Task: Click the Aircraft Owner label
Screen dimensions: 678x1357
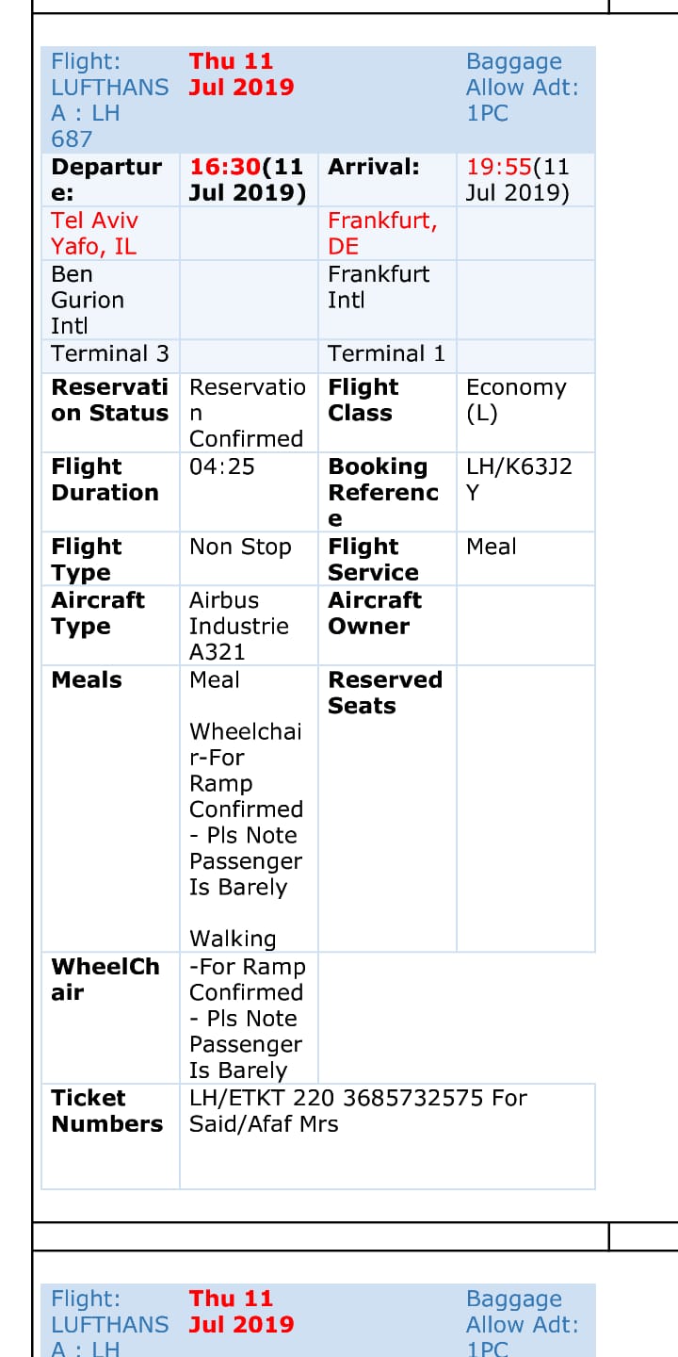Action: point(375,613)
